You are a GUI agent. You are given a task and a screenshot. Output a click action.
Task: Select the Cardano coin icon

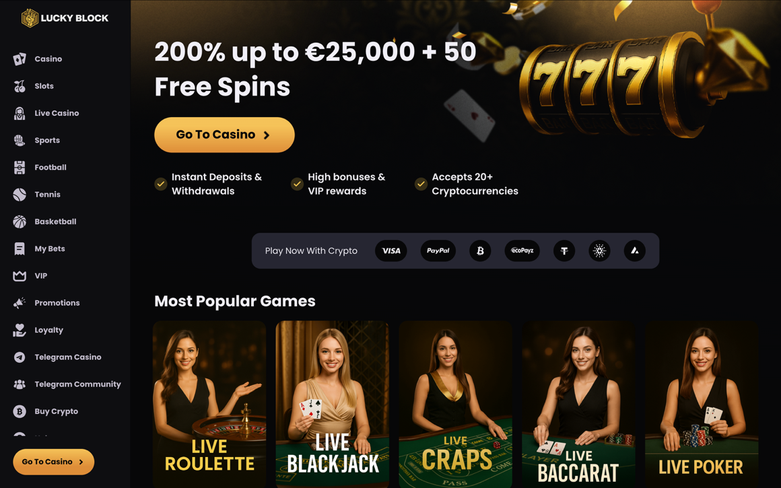599,250
